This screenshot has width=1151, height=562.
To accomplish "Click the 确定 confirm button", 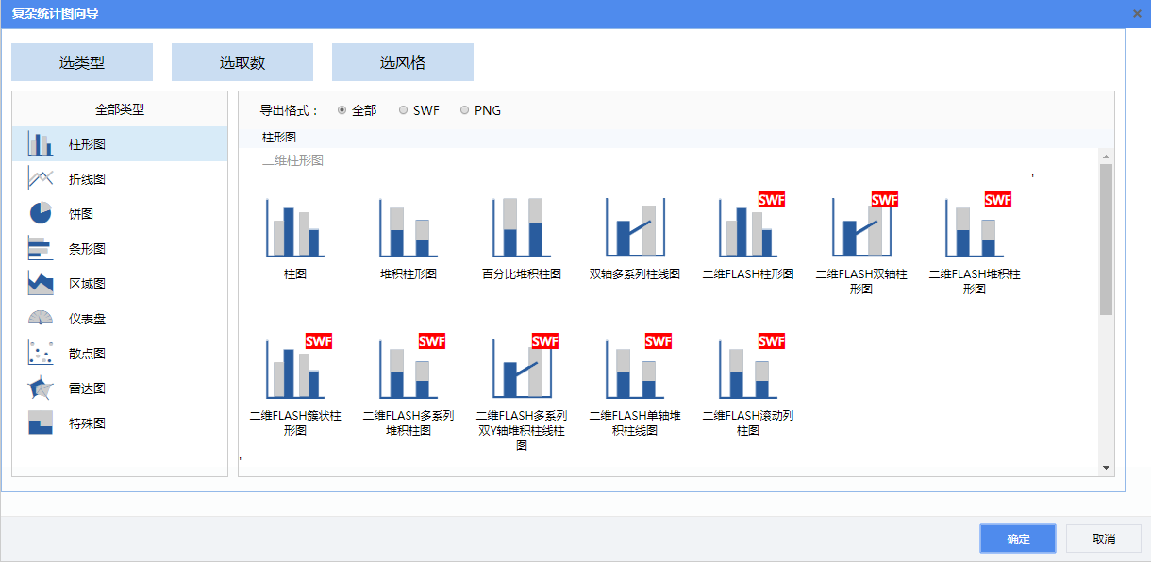I will [1017, 538].
